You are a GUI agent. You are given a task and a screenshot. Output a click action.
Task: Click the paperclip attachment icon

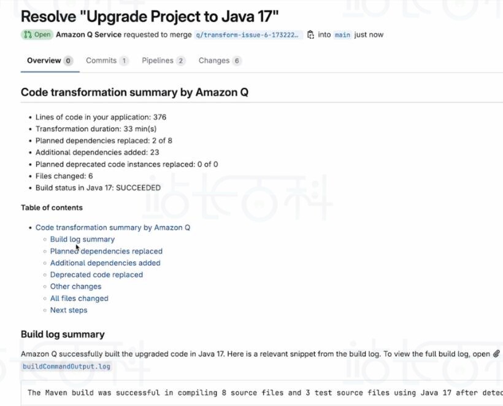(x=496, y=354)
